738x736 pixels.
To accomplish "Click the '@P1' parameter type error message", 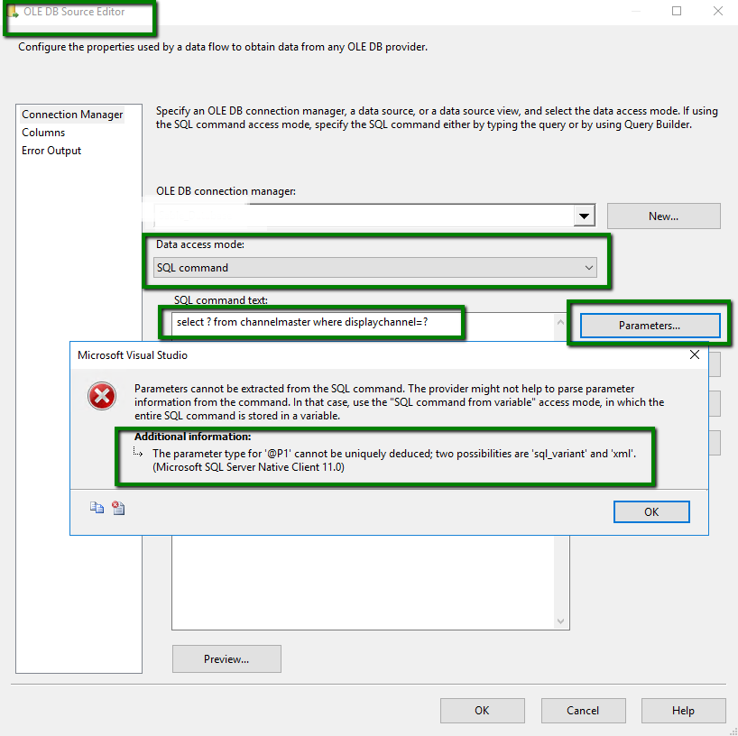I will 394,460.
